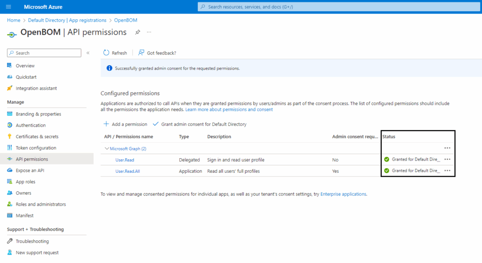Click the Admin consent requ... column header
This screenshot has height=263, width=482.
click(x=355, y=136)
